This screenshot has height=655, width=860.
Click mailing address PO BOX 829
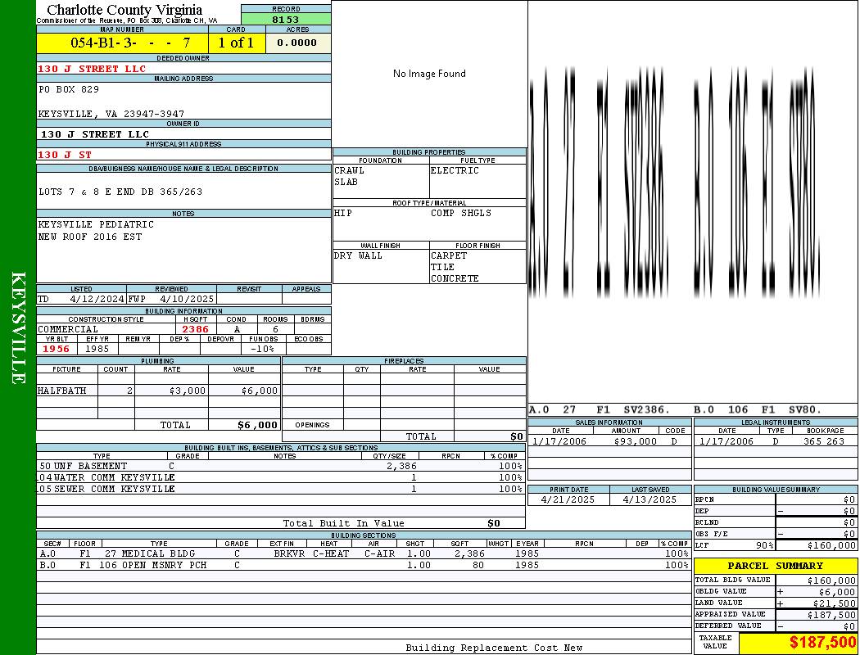[69, 88]
